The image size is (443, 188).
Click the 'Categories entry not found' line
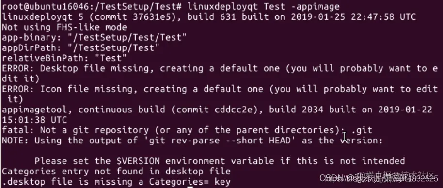pos(116,171)
